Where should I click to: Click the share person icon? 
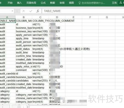[121, 3]
